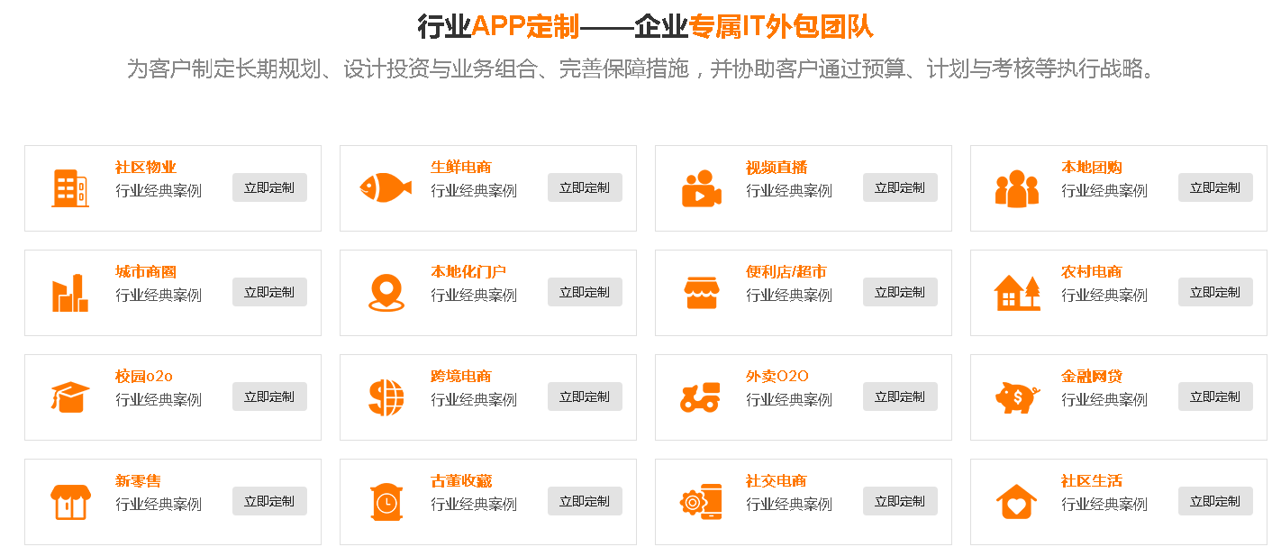Click the orange building icon for 社区物业
The image size is (1281, 556).
[x=70, y=188]
